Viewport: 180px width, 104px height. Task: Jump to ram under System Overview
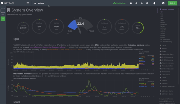click(x=162, y=18)
